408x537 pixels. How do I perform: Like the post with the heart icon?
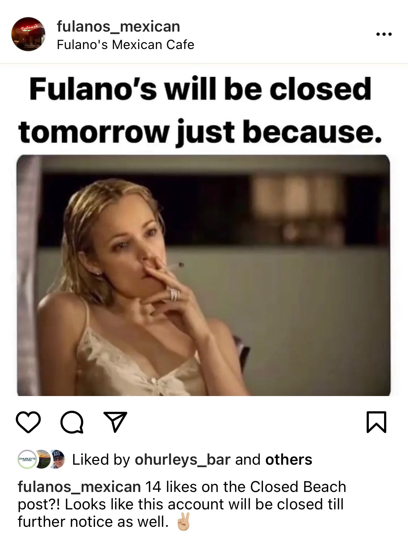[28, 422]
